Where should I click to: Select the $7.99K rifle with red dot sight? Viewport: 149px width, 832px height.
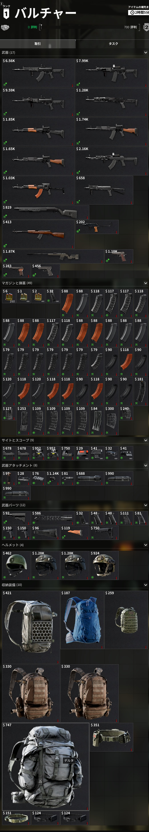(x=111, y=73)
